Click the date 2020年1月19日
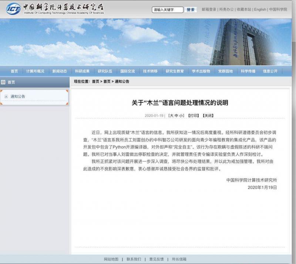 pos(262,187)
